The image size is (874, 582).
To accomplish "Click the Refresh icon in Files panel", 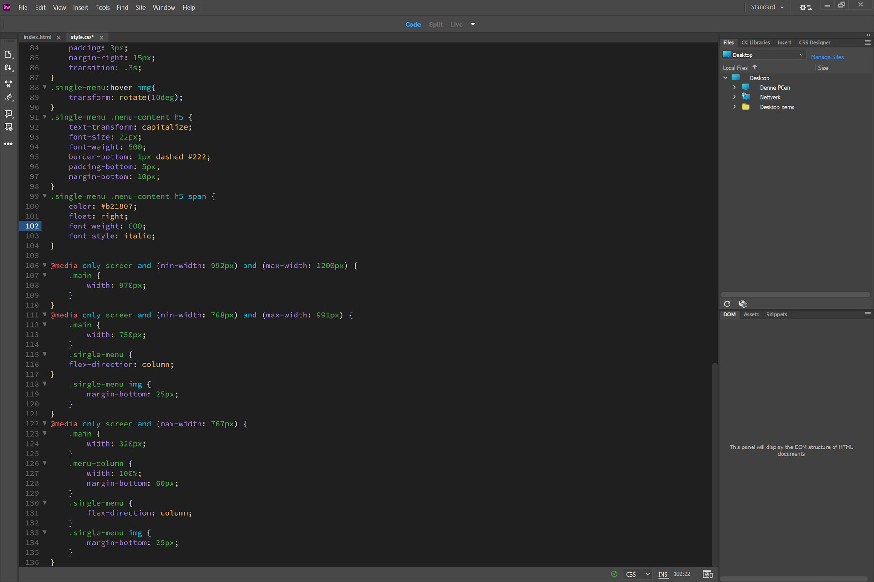I will 727,304.
